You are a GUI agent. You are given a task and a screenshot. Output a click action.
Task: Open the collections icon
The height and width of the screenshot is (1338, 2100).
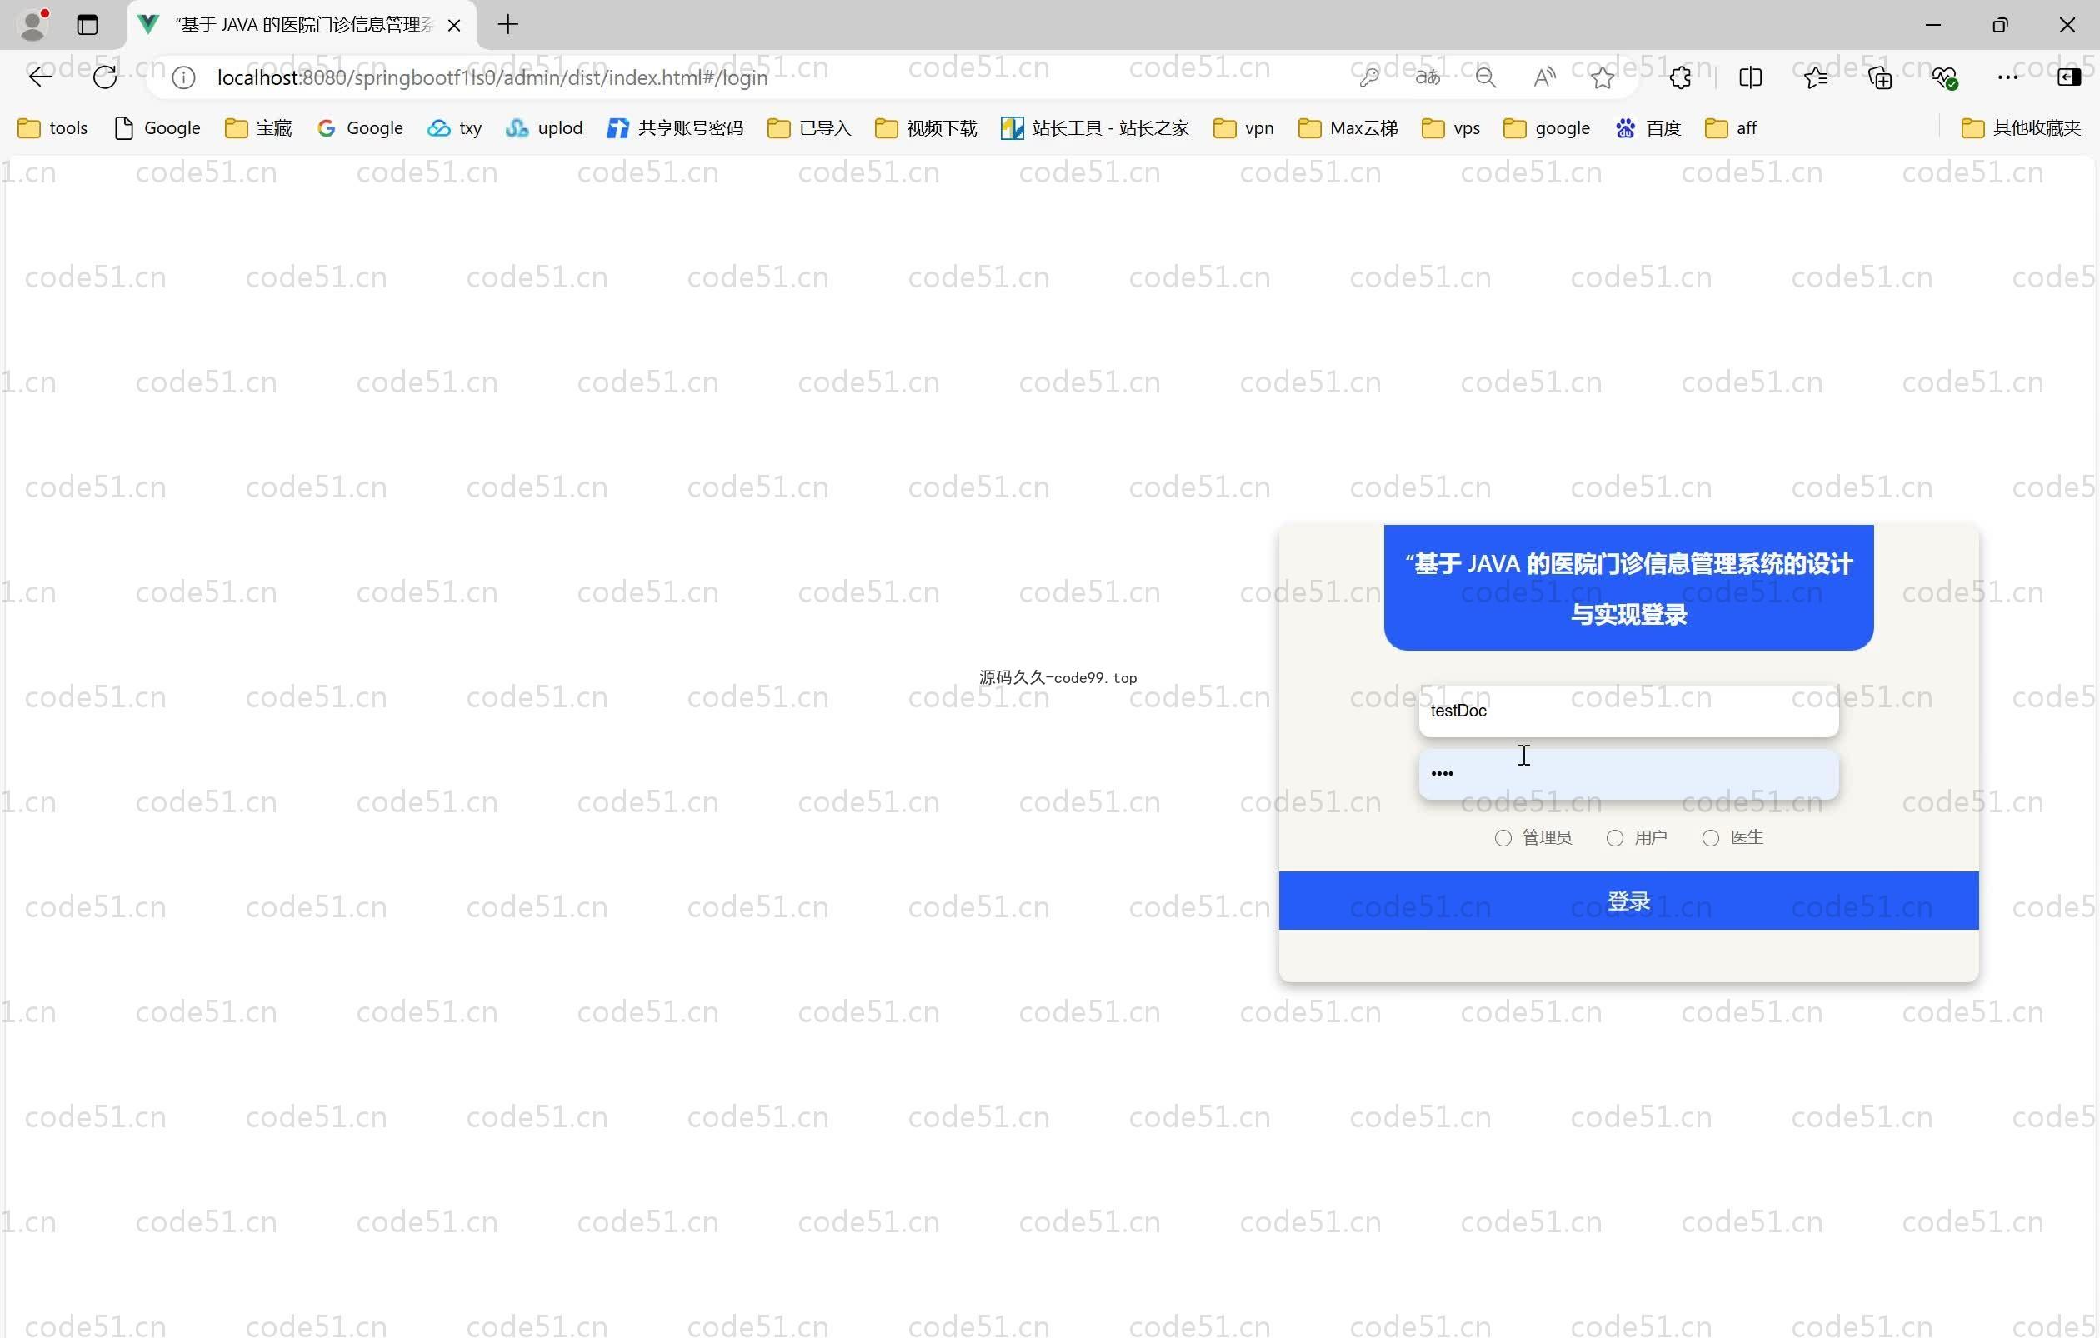pyautogui.click(x=1880, y=77)
